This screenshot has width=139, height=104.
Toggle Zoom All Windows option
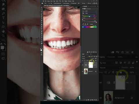66,3
